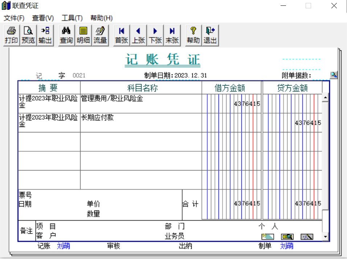347x259 pixels.
Task: Click the 打印 (Print) toolbar button
Action: pyautogui.click(x=11, y=35)
